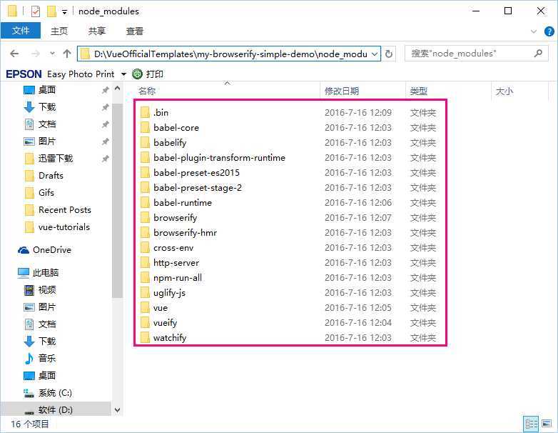Expand the ribbon with the chevron
This screenshot has height=433, width=558.
click(534, 31)
